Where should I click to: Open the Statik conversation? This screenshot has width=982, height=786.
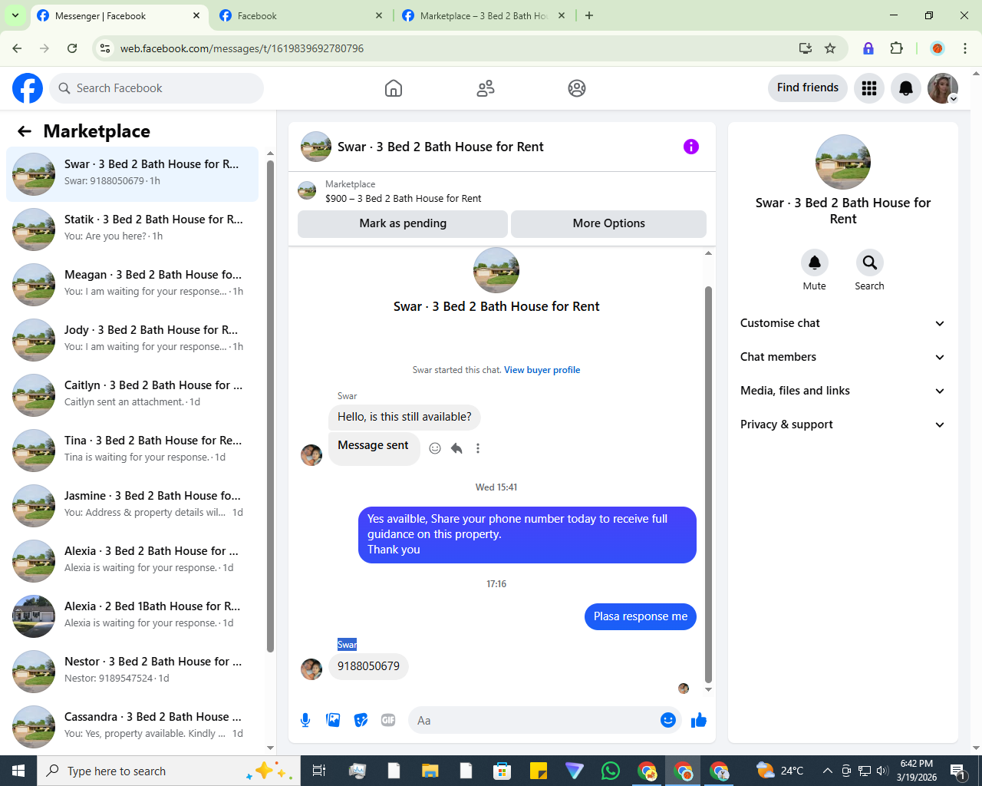133,230
